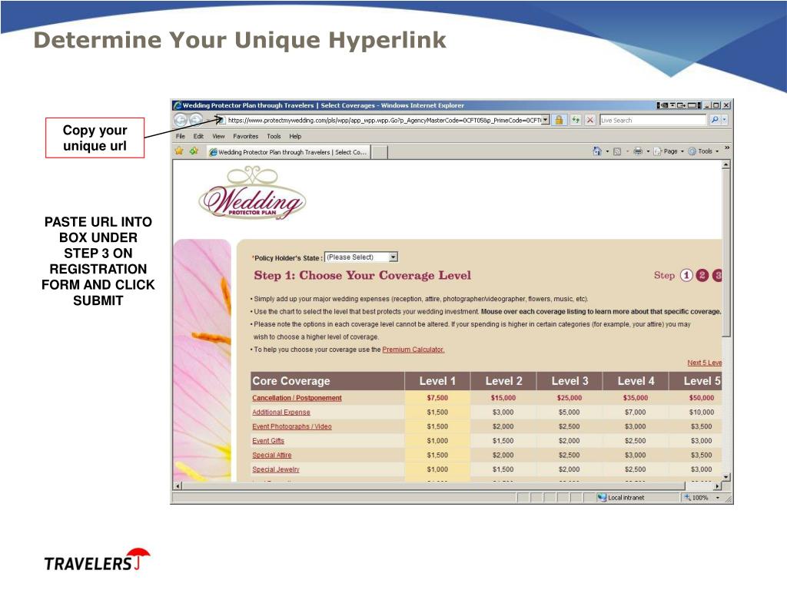Click the vertical scrollbar down arrow

click(x=726, y=476)
